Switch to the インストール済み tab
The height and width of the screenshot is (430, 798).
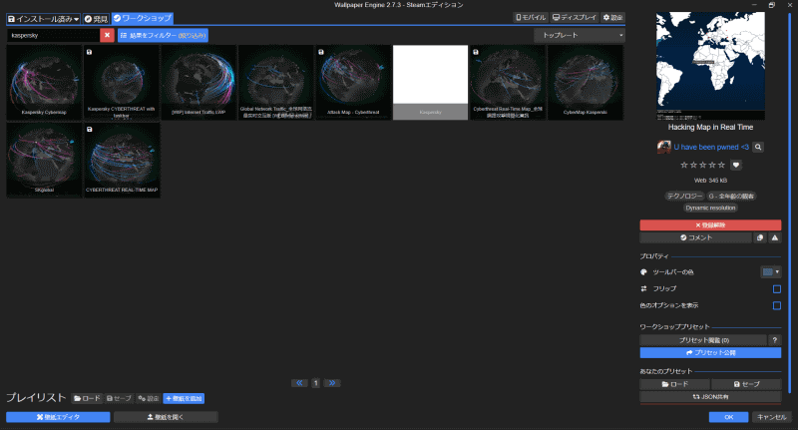pyautogui.click(x=43, y=19)
